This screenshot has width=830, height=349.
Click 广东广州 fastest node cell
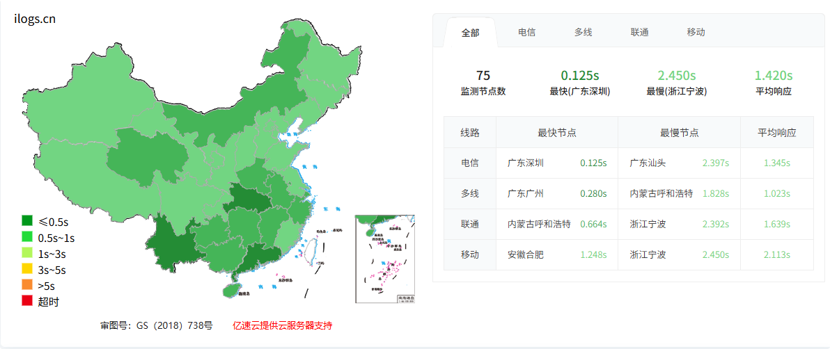point(525,193)
